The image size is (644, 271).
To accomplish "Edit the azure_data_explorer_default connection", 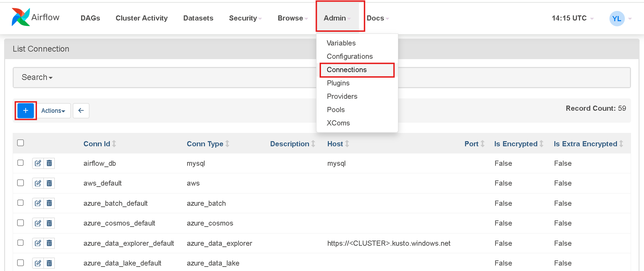I will (x=38, y=243).
